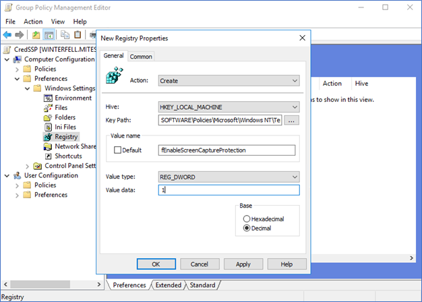Select Policies under Computer Configuration
The height and width of the screenshot is (302, 422).
tap(45, 69)
